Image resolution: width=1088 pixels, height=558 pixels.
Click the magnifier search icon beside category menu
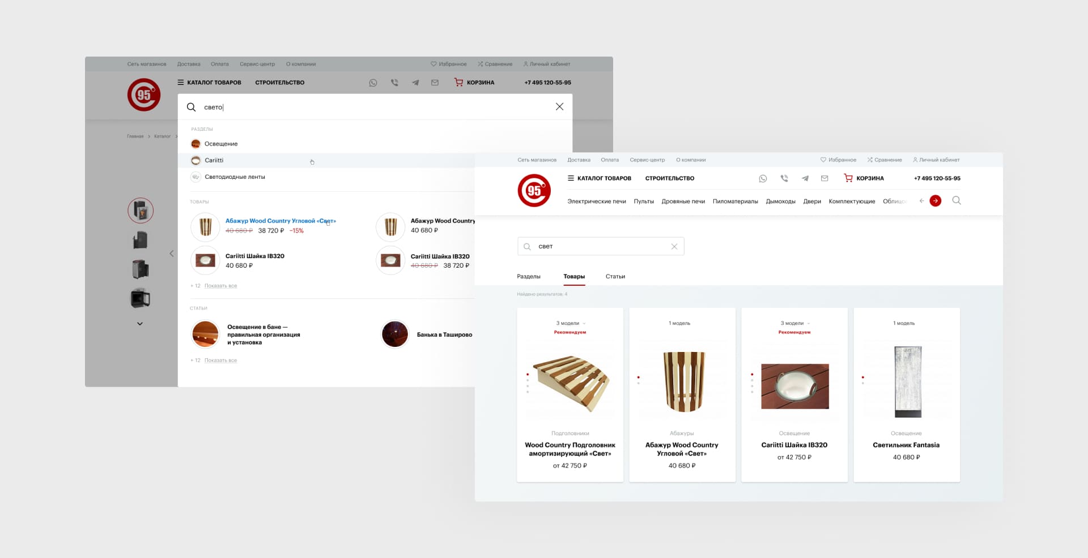pyautogui.click(x=957, y=200)
